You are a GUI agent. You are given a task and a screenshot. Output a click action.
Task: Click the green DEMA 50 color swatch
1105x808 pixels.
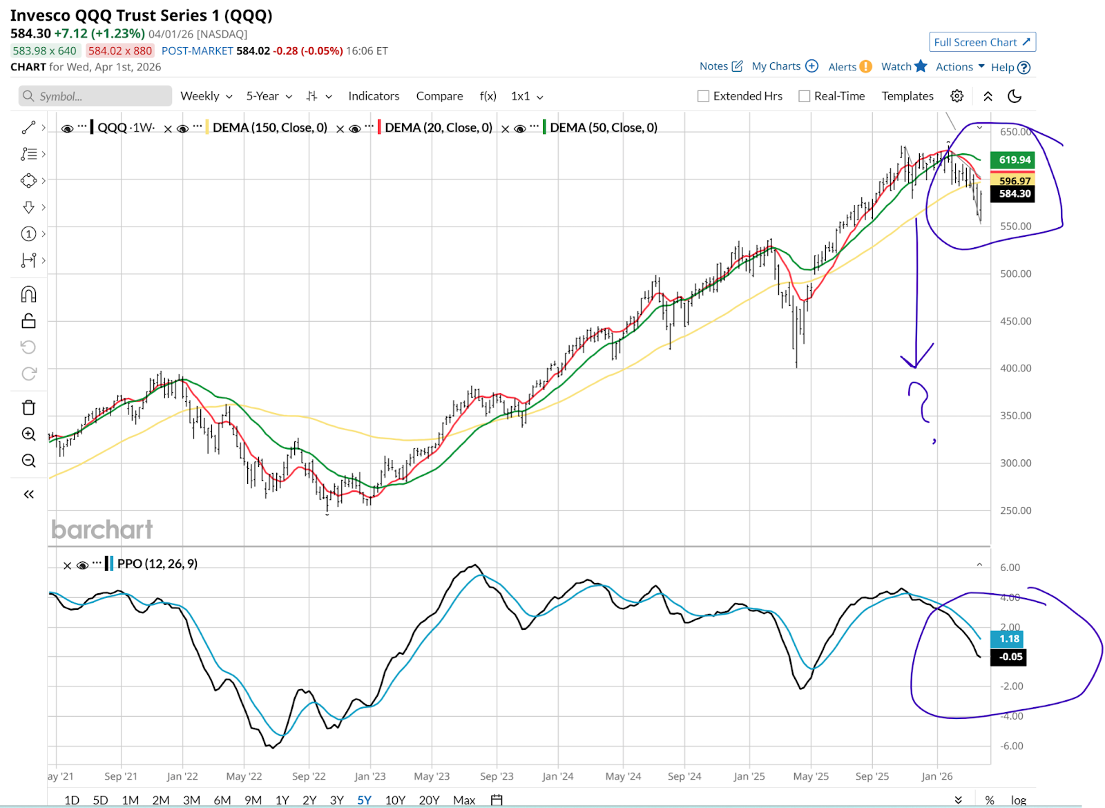pyautogui.click(x=544, y=127)
